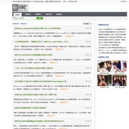Click the home icon in the breadcrumb
This screenshot has height=129, width=129.
click(14, 24)
